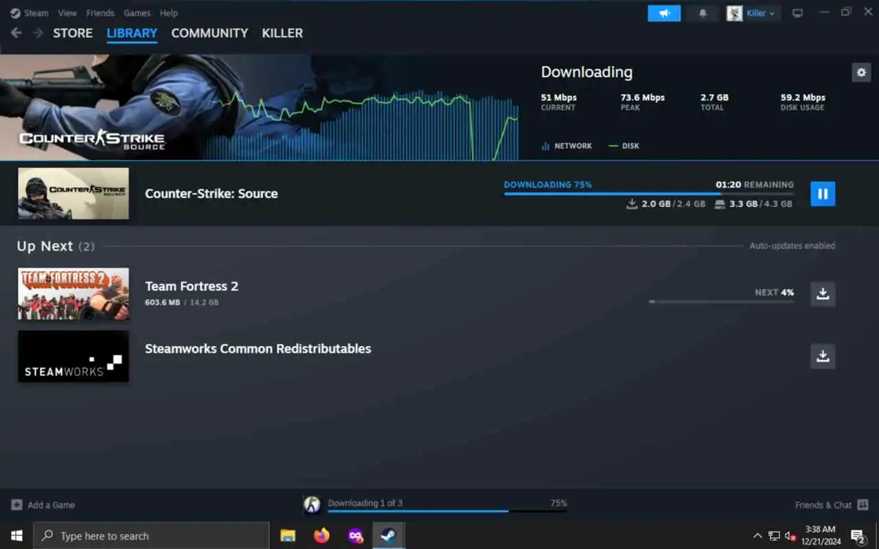Open the View menu
The image size is (879, 549).
click(x=67, y=13)
